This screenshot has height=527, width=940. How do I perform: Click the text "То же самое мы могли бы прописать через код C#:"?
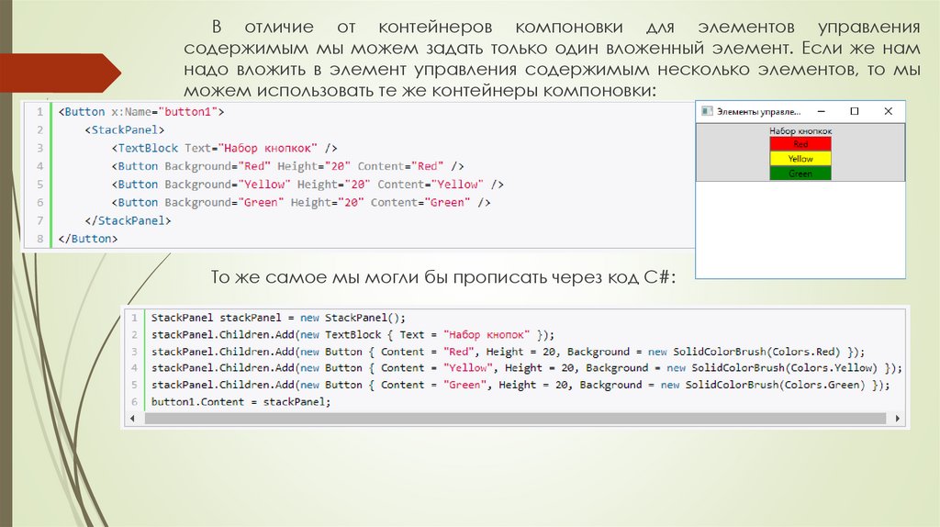click(443, 277)
